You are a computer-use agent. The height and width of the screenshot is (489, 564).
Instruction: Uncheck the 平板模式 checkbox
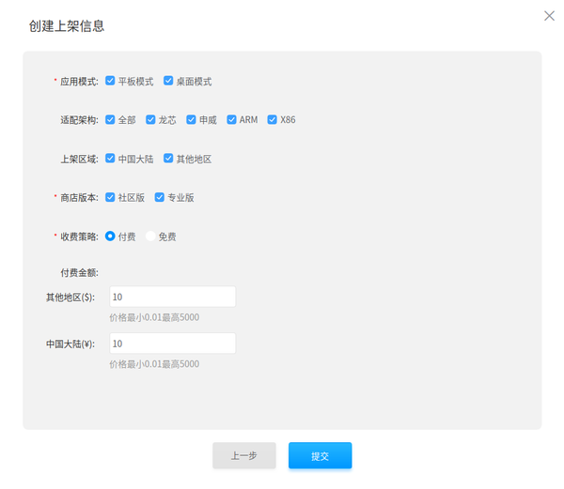[x=110, y=81]
